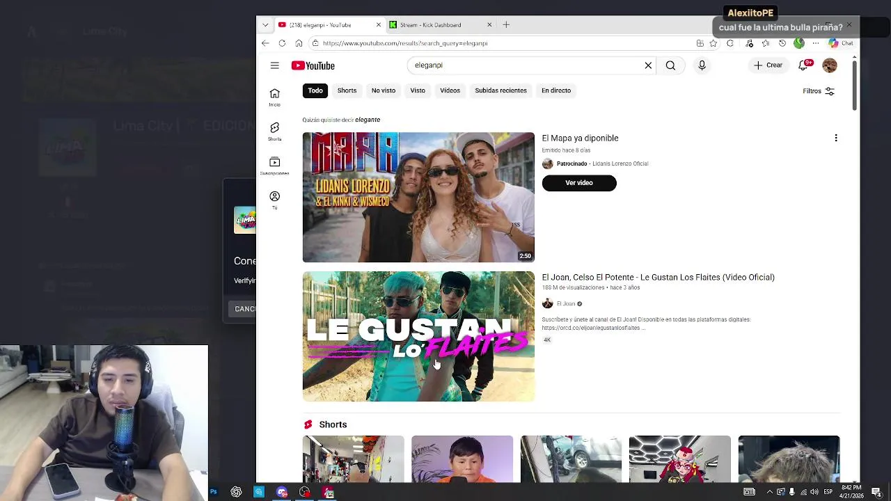Open taskbar speaker volume icon
This screenshot has width=891, height=501.
point(815,492)
